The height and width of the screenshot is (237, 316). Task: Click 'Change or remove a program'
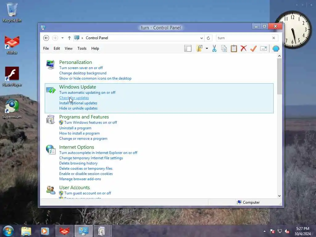point(83,139)
